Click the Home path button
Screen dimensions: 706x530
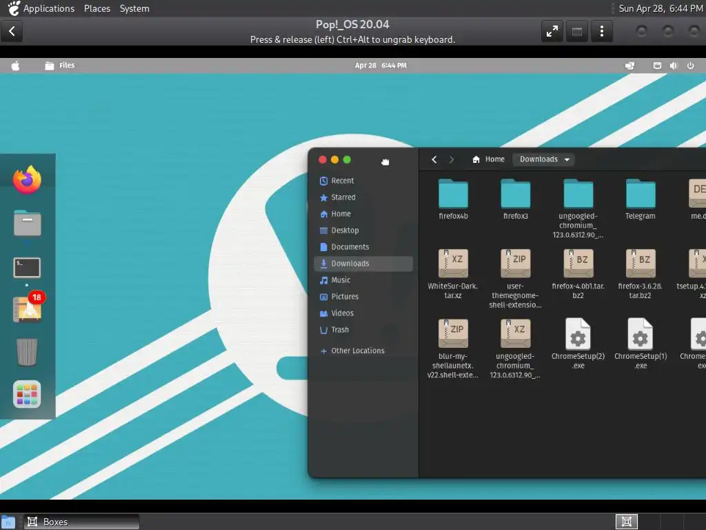click(489, 159)
